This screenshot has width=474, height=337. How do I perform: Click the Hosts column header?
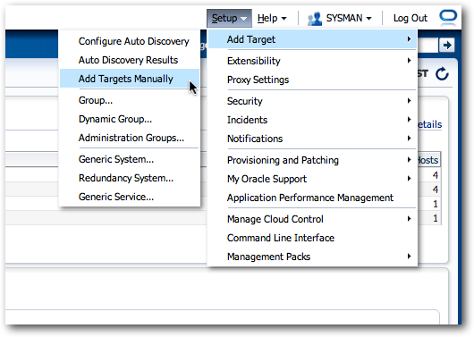click(x=428, y=160)
